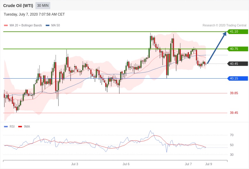
Task: Select the 40.45 current price tag
Action: click(x=238, y=64)
